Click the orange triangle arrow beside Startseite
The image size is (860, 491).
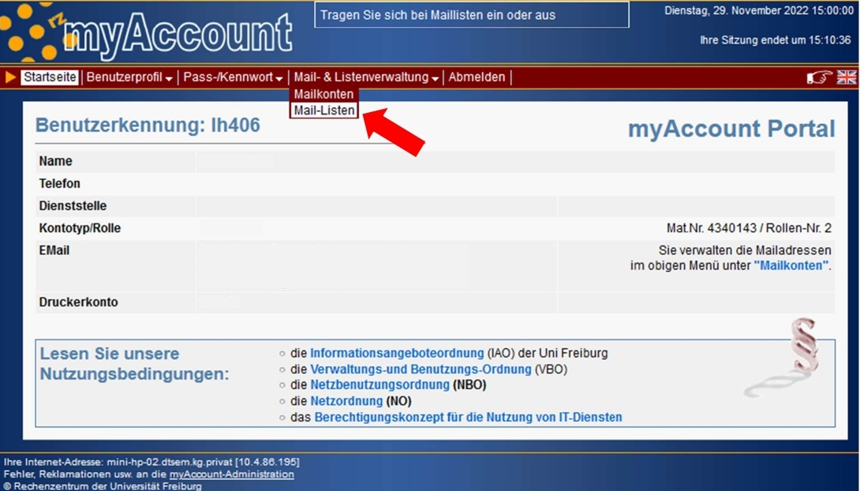10,77
